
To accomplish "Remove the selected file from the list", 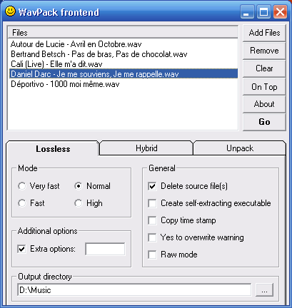I will coord(264,51).
